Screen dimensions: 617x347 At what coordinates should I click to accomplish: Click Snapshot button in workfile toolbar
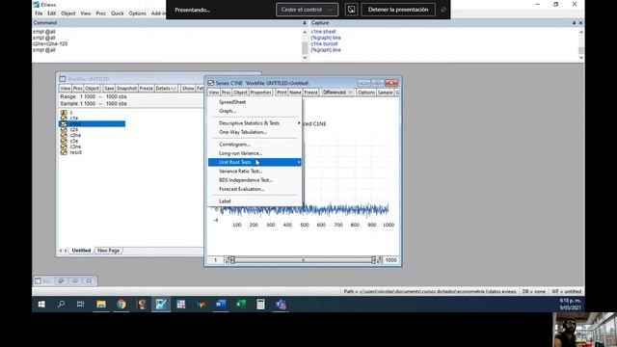126,89
